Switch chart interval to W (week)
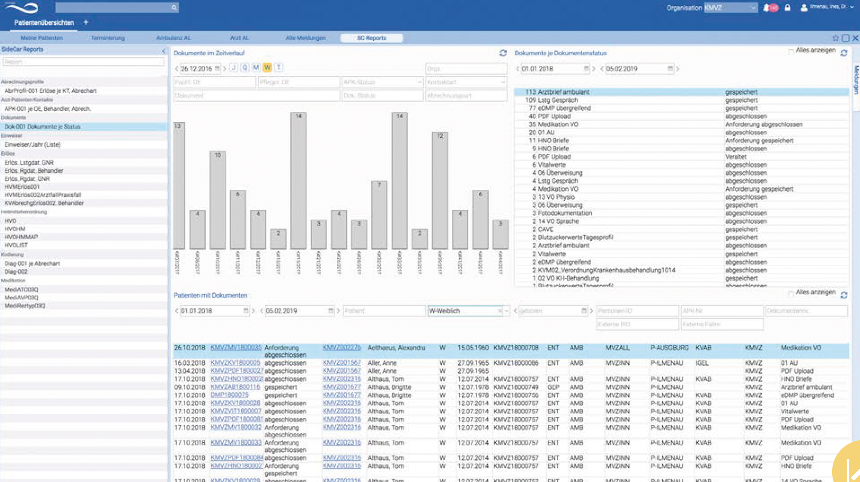This screenshot has height=482, width=860. click(267, 67)
